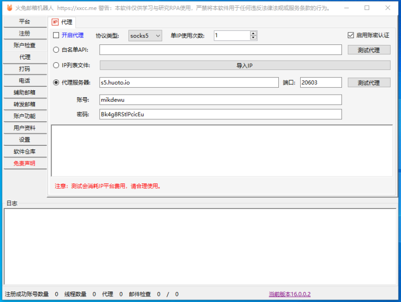The height and width of the screenshot is (302, 401).
Task: Open the red 免责声明 sidebar item
Action: click(25, 164)
